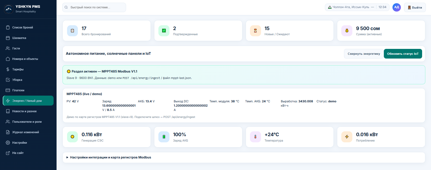Click the MPPT485 (live / demo) title

pyautogui.click(x=84, y=94)
